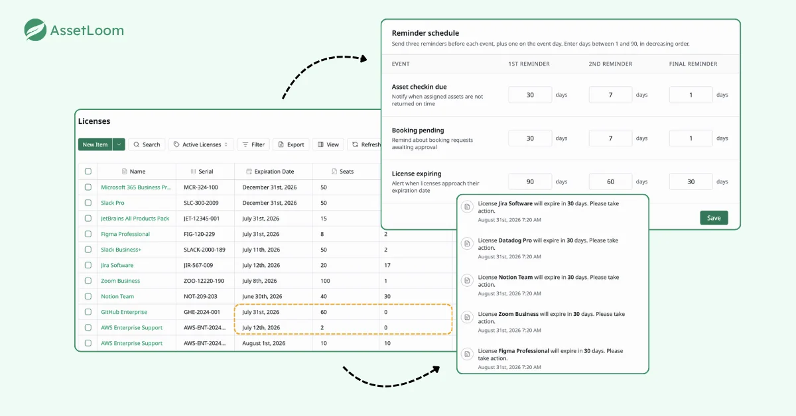Screen dimensions: 796x416
Task: Open the Notion Team notification icon
Action: click(x=467, y=281)
